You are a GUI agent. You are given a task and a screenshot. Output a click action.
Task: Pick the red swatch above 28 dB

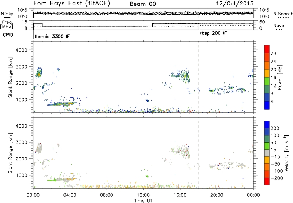(267, 49)
